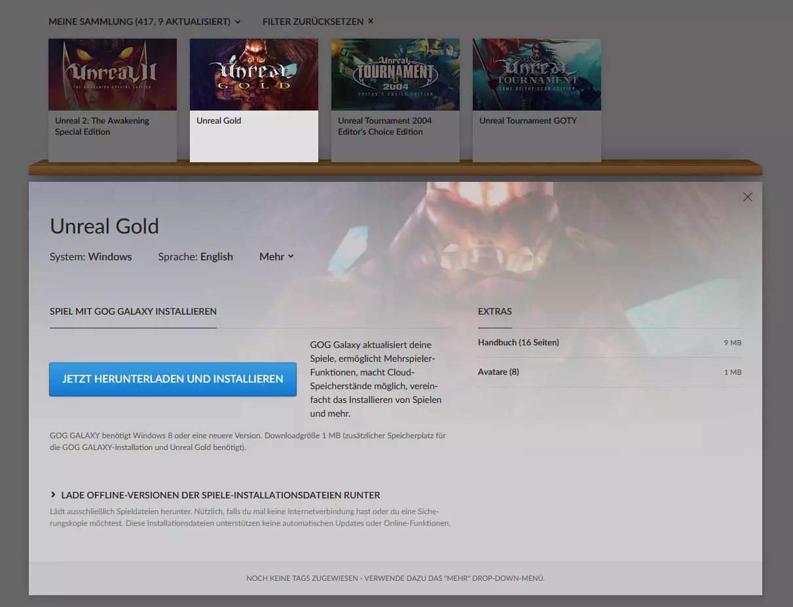Download the Handbuch (16 Seiten) extra
This screenshot has height=607, width=793.
pos(610,343)
